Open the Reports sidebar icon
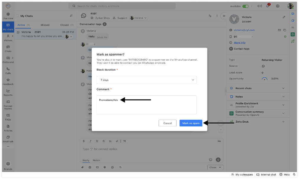This screenshot has width=299, height=179. click(8, 92)
